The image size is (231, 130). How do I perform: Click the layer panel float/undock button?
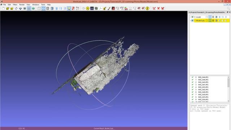[227, 12]
